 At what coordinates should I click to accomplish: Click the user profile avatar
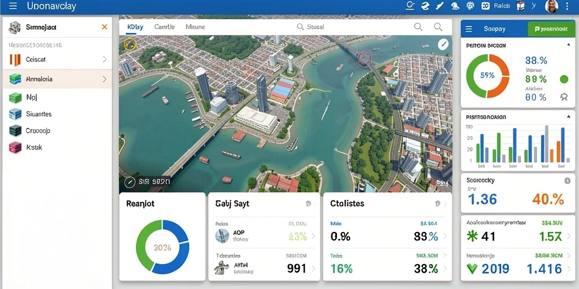(x=551, y=6)
